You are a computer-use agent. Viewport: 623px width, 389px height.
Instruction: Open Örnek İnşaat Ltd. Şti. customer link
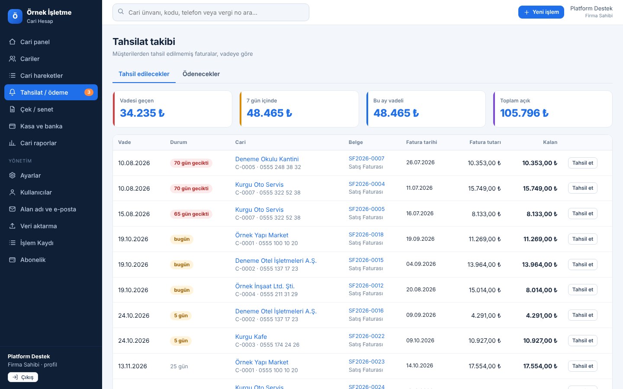[265, 286]
